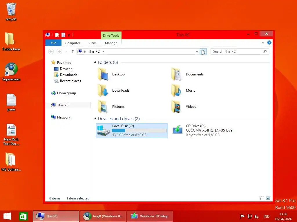Click the Forward navigation arrow

[x=59, y=51]
